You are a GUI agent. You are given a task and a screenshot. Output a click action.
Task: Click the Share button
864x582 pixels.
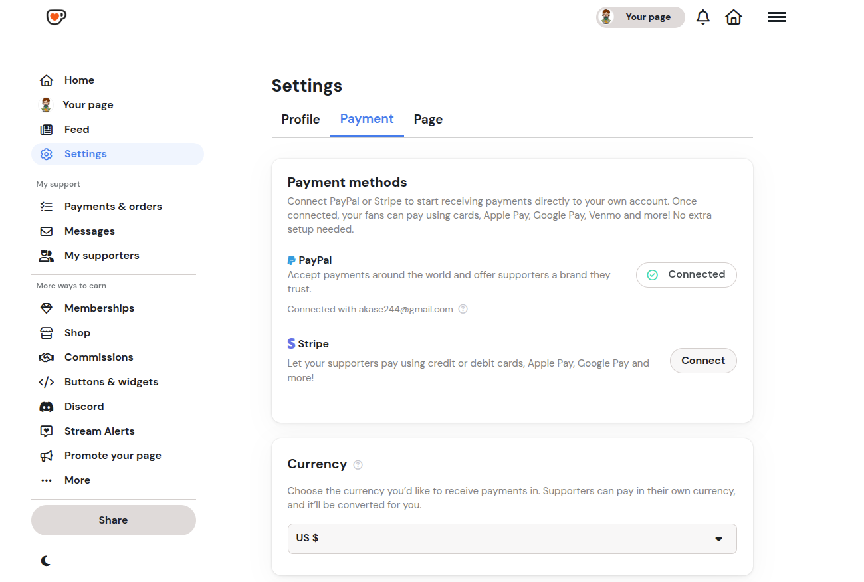[x=114, y=520]
